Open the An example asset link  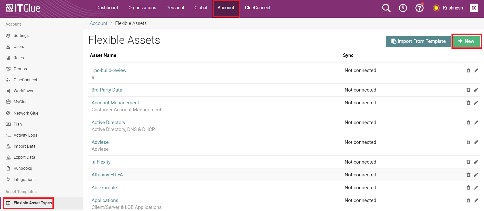(104, 187)
